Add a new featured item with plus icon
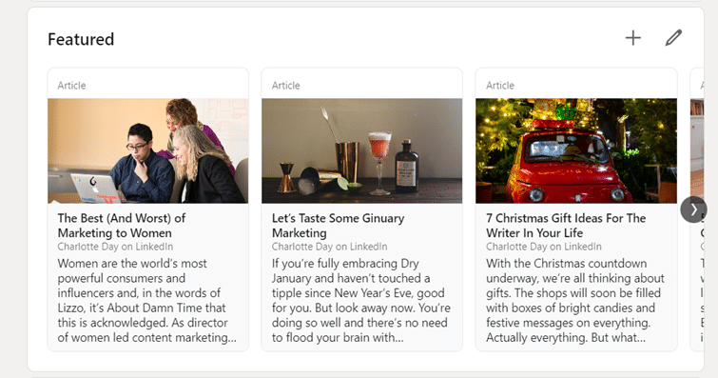 (x=633, y=38)
